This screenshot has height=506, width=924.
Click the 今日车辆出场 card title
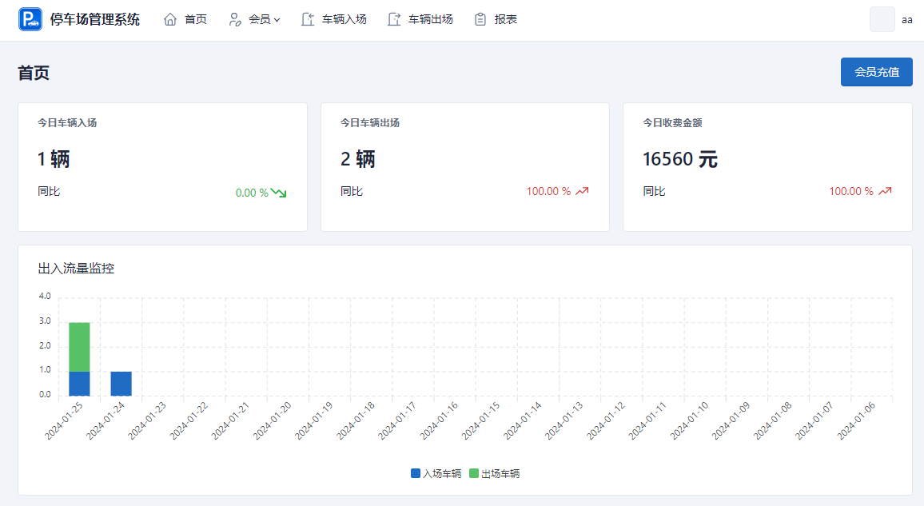(370, 122)
